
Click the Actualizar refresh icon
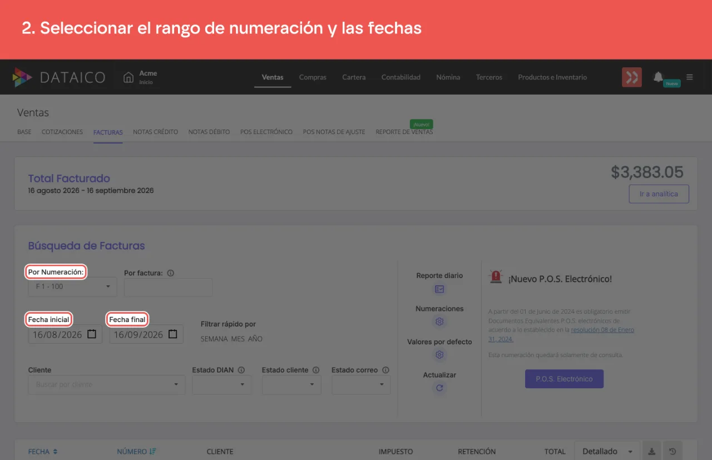tap(439, 388)
